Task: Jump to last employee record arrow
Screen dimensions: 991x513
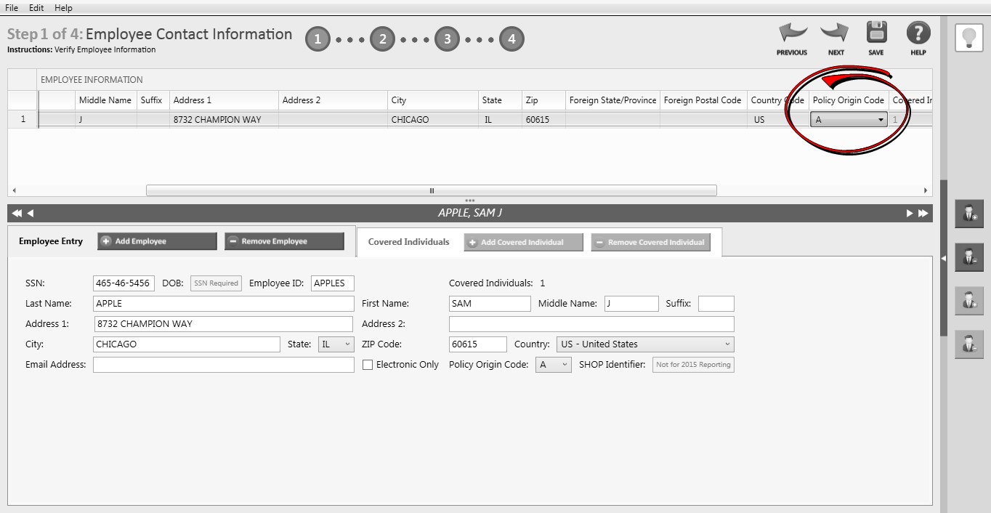Action: (x=923, y=213)
